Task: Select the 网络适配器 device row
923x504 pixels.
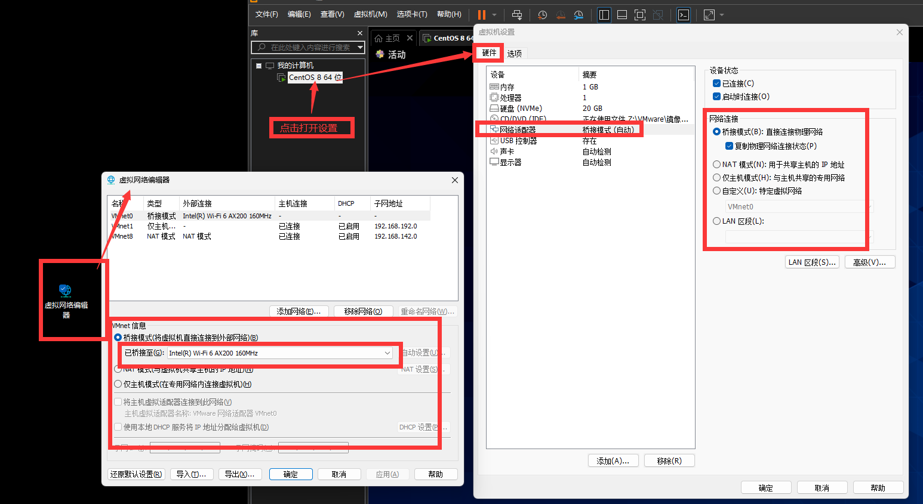Action: pos(591,130)
